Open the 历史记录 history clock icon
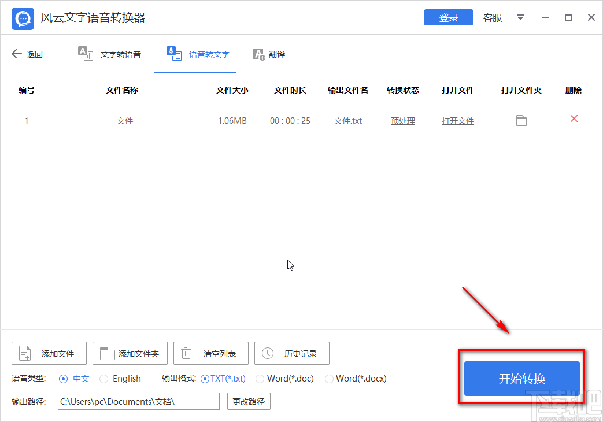 click(267, 353)
